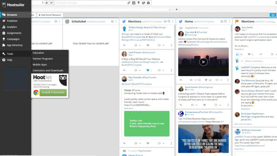
Task: Click Write a comment field
Action: coord(261,61)
